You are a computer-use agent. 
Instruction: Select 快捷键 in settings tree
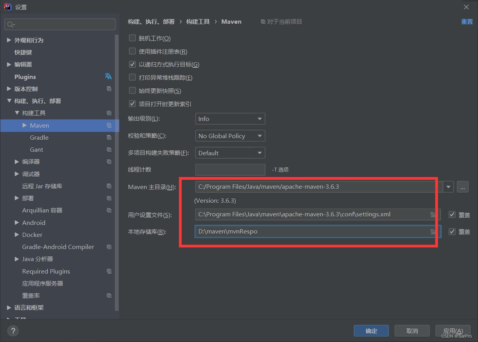pos(23,52)
